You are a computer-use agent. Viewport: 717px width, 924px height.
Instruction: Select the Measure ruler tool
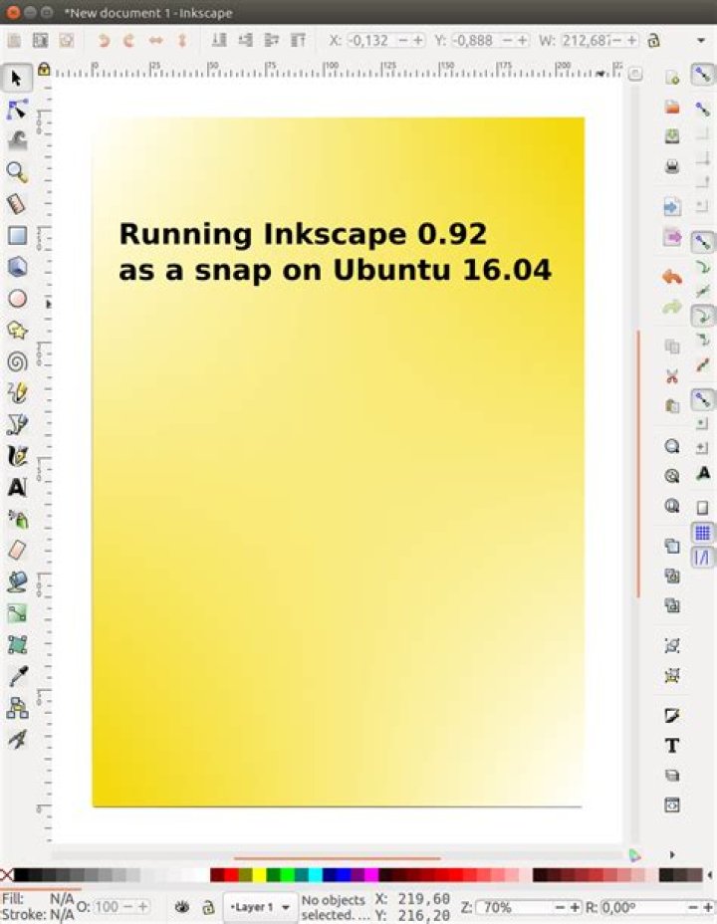(17, 204)
